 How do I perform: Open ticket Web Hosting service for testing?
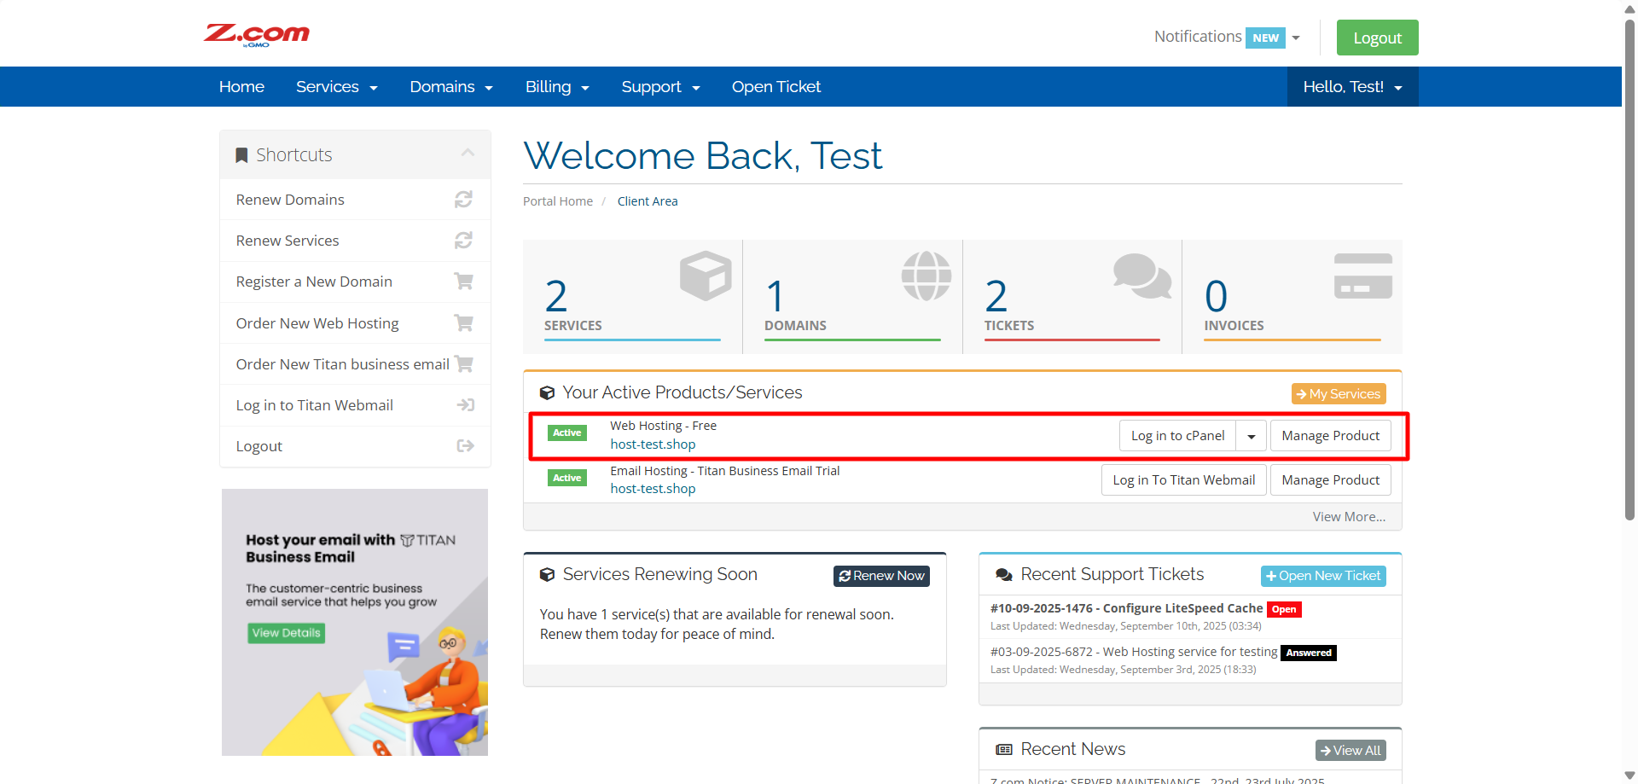pos(1134,652)
